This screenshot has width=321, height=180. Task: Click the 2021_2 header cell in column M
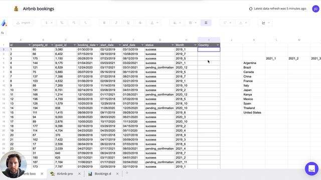pyautogui.click(x=299, y=58)
